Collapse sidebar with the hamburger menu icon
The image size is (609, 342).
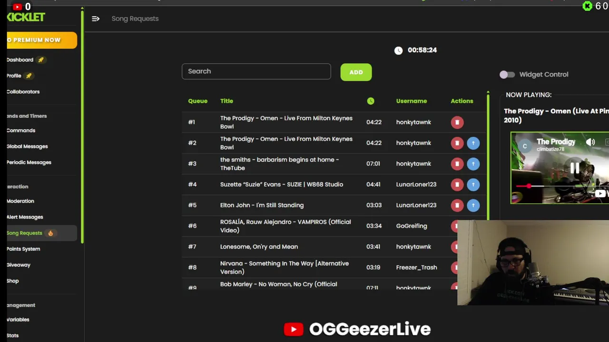tap(96, 19)
